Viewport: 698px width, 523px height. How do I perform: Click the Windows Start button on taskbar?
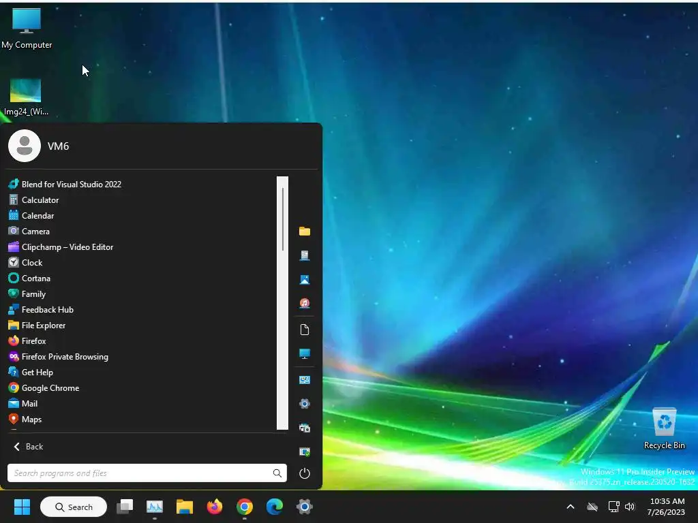tap(22, 507)
